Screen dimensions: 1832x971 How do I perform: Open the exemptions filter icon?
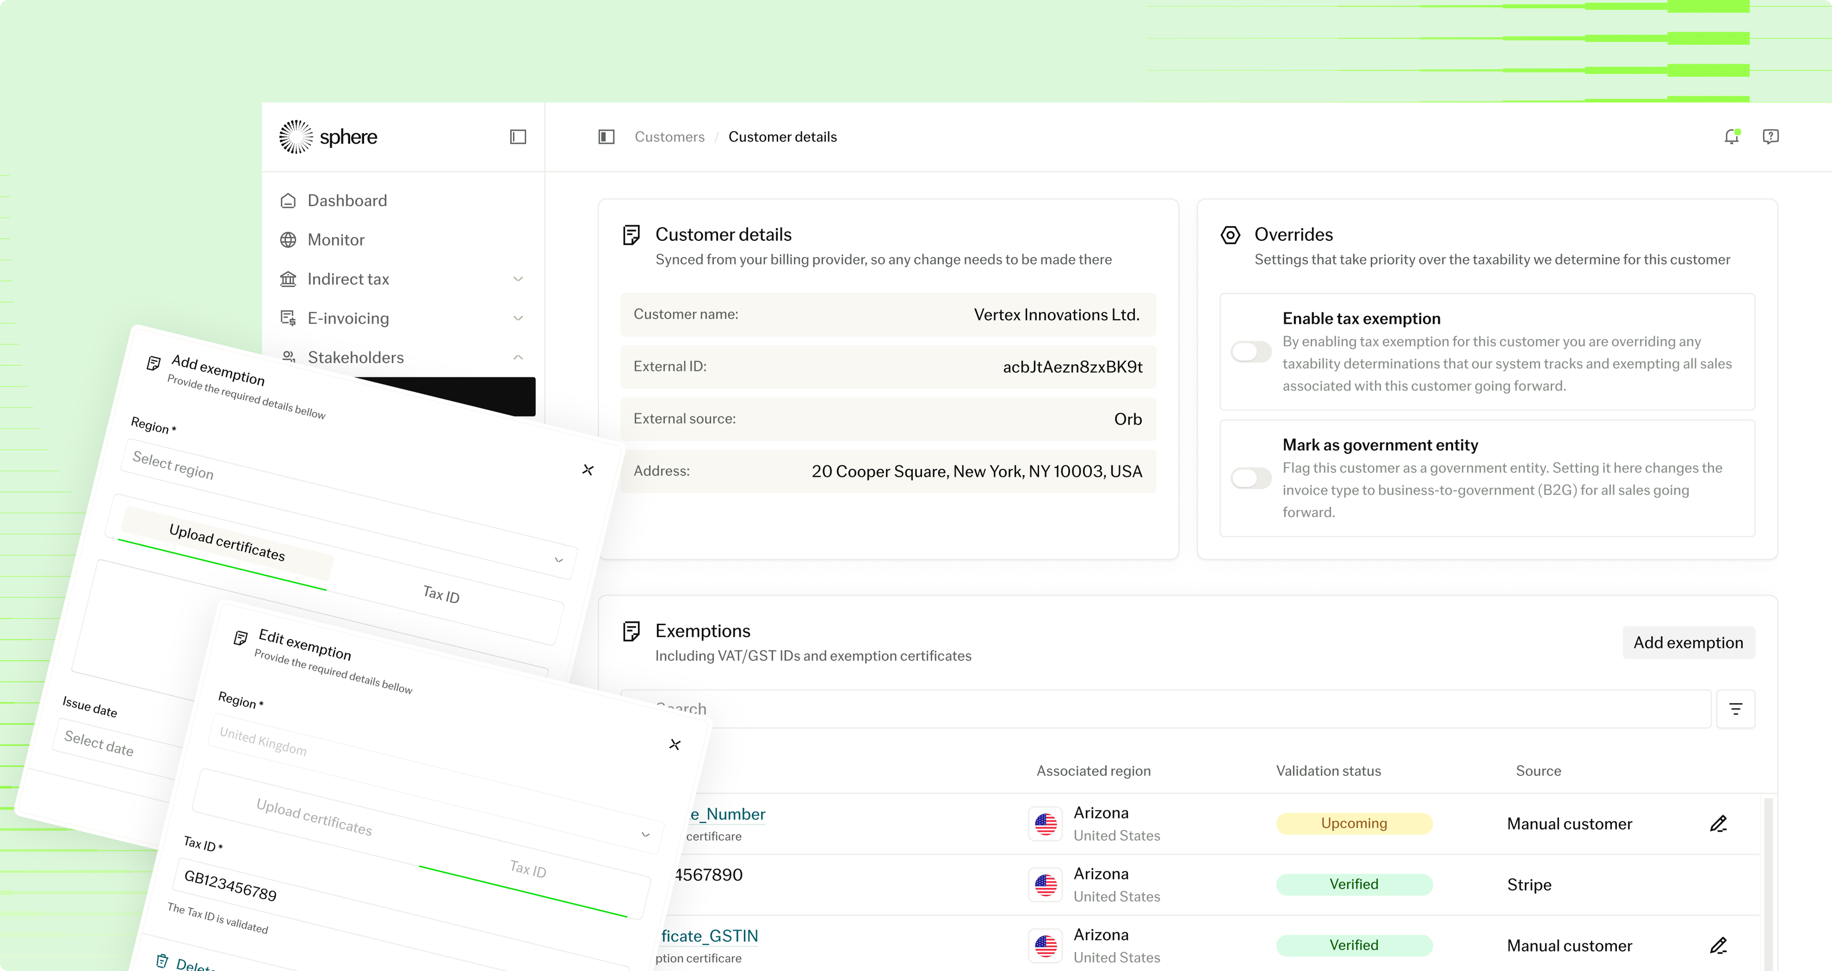point(1735,709)
